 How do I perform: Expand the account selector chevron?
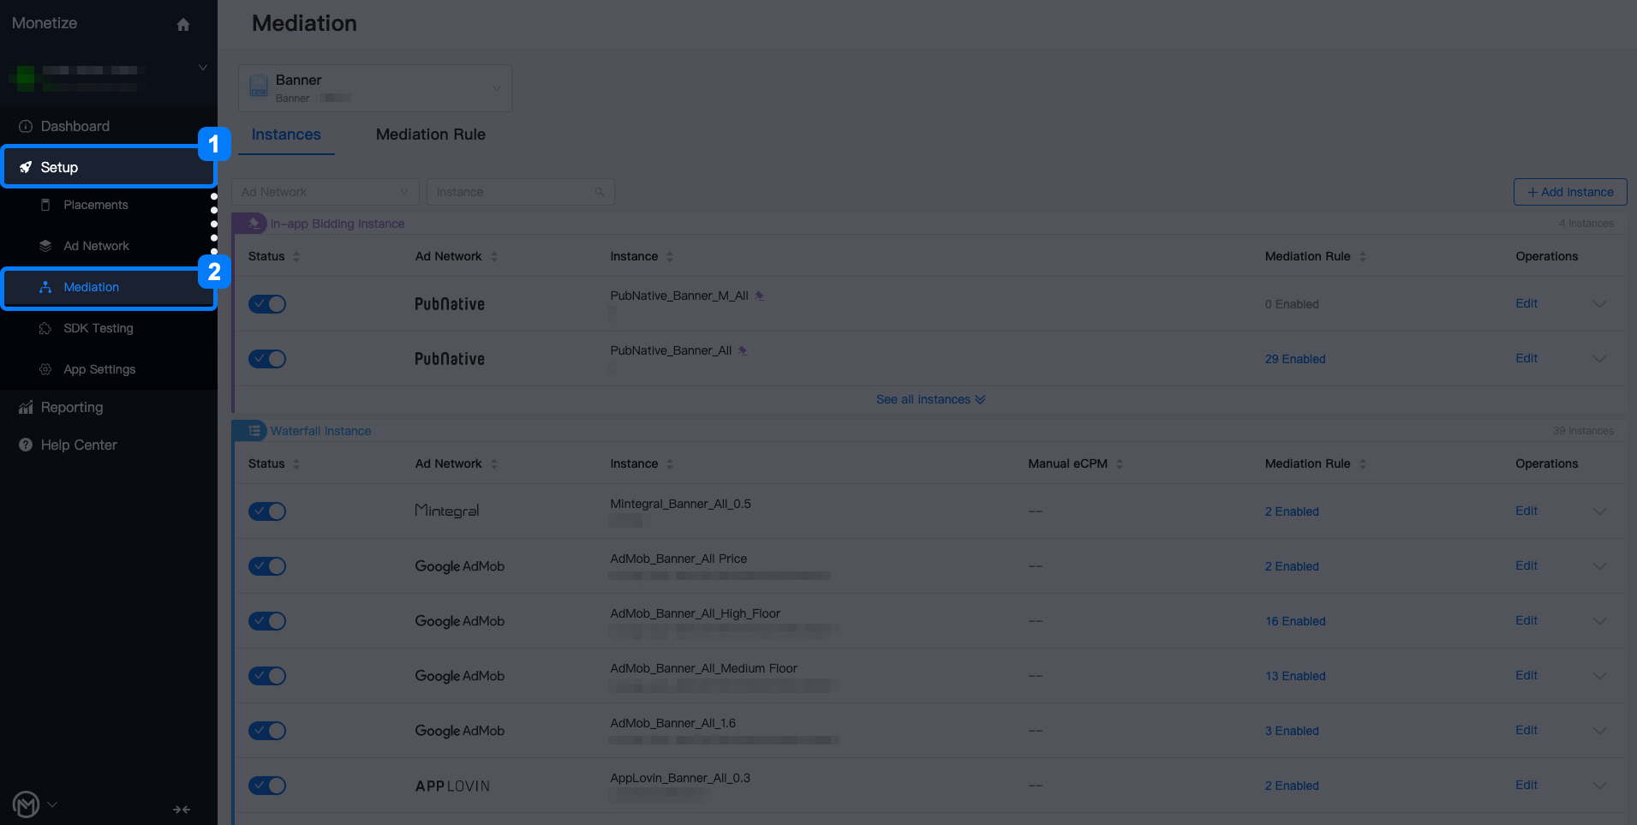coord(203,68)
